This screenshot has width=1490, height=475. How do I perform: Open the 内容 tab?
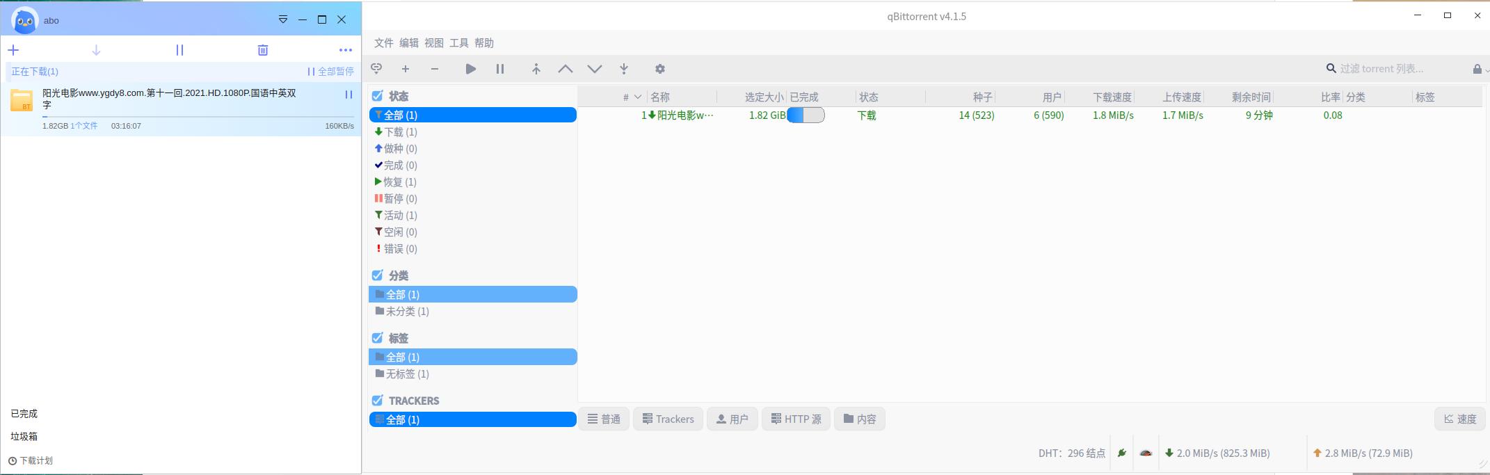(x=860, y=419)
